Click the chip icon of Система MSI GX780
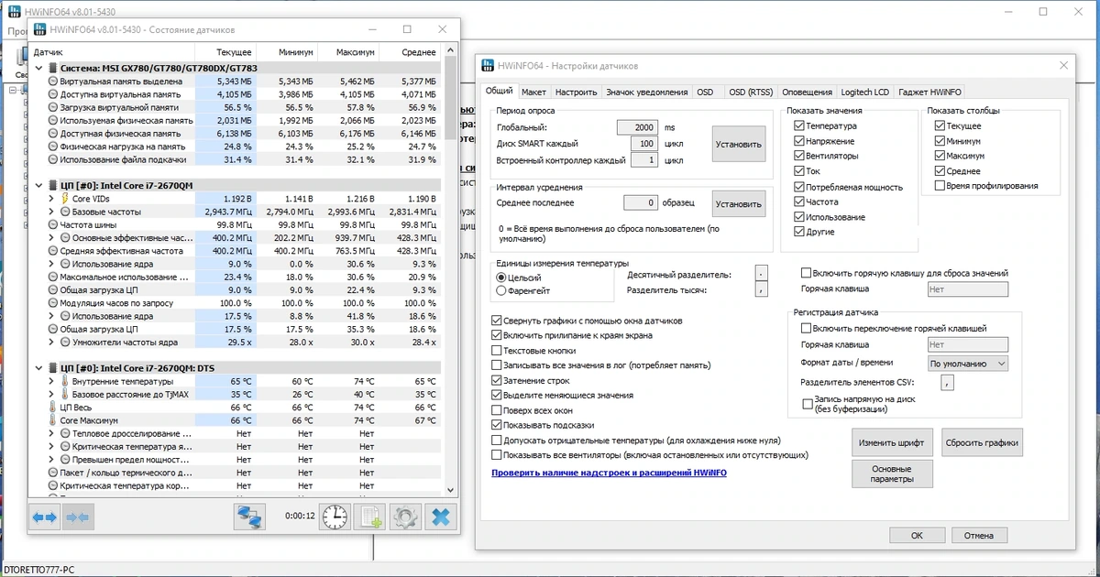This screenshot has width=1100, height=577. (53, 68)
